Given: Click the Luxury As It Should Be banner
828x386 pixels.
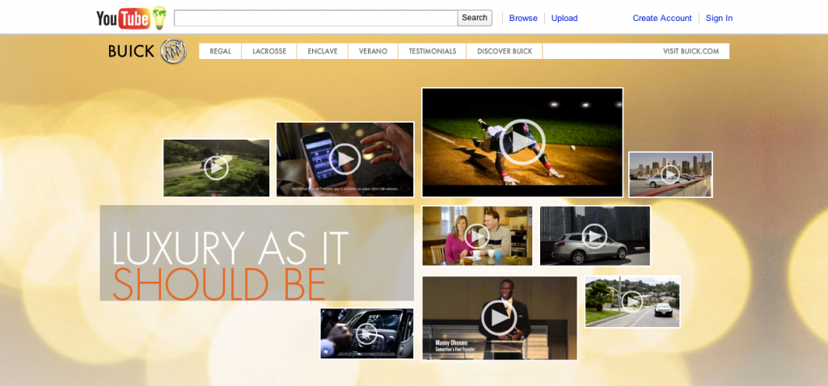Looking at the screenshot, I should (x=256, y=253).
